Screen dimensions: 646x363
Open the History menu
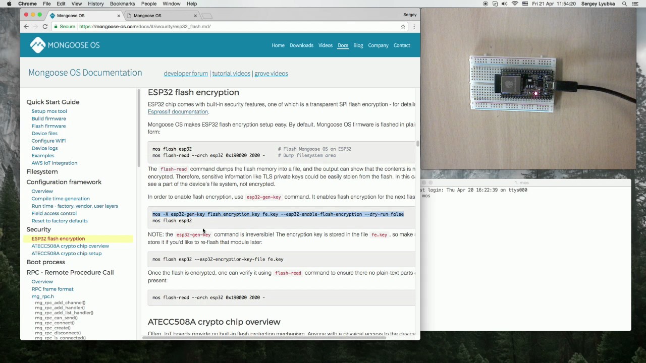click(95, 4)
